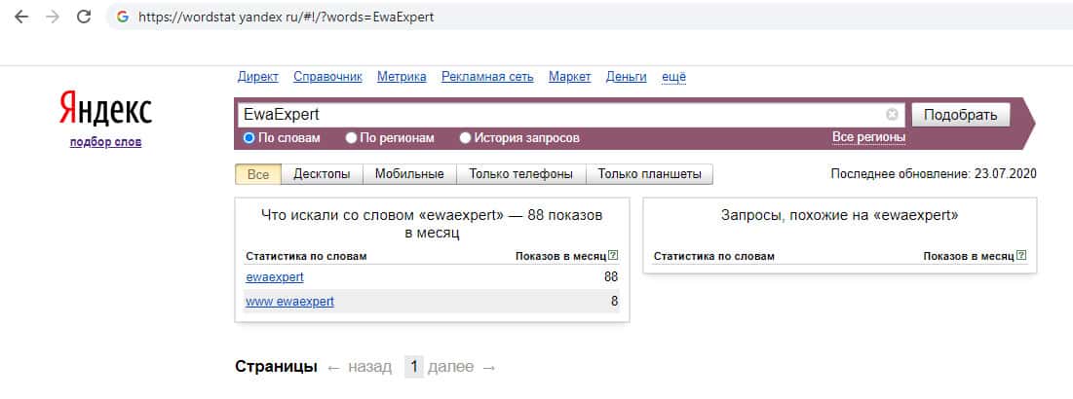Click the help icon in the left statistics header
Viewport: 1073px width, 399px height.
point(613,256)
